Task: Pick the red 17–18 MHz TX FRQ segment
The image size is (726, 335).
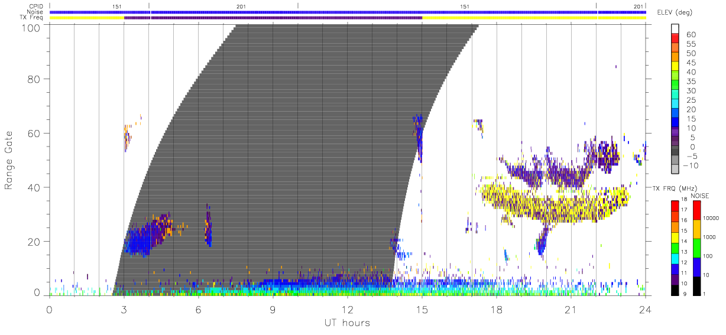Action: coord(675,206)
